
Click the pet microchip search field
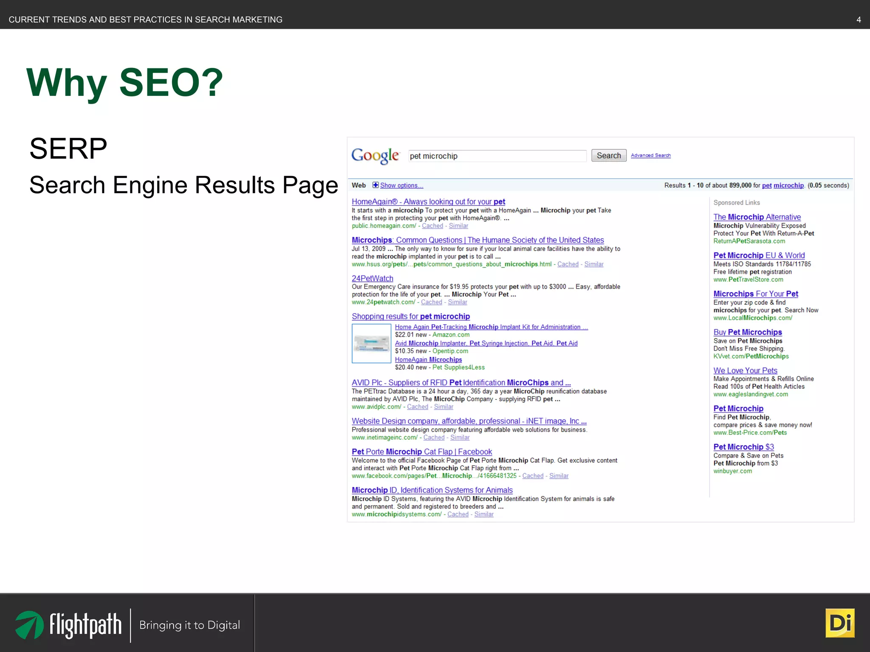497,156
